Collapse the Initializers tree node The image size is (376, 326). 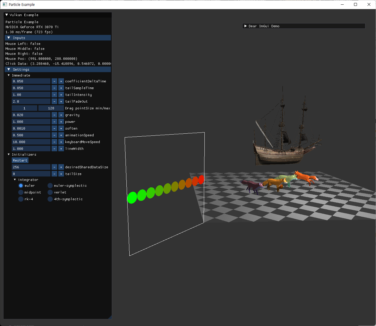click(x=9, y=154)
